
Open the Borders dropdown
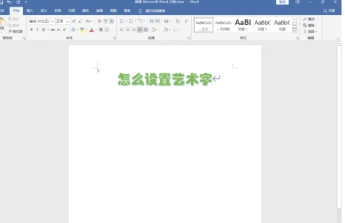pos(179,30)
